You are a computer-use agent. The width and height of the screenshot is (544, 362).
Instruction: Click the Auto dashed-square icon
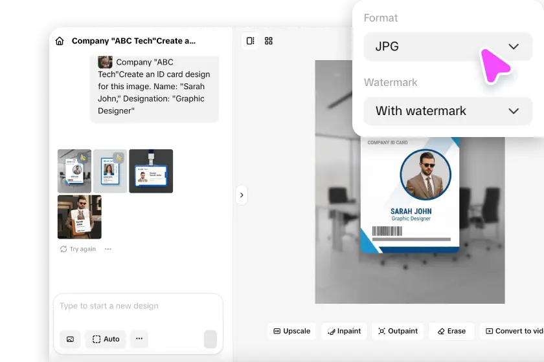[x=96, y=339]
